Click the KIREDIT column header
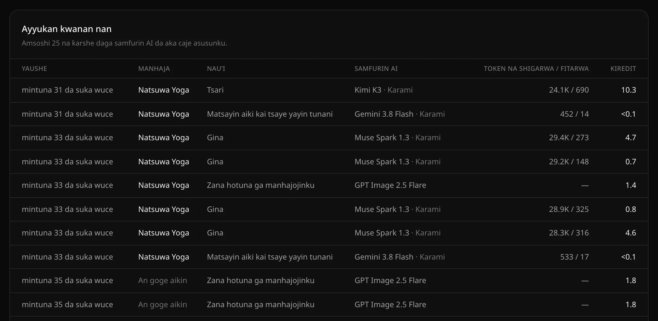 click(623, 68)
